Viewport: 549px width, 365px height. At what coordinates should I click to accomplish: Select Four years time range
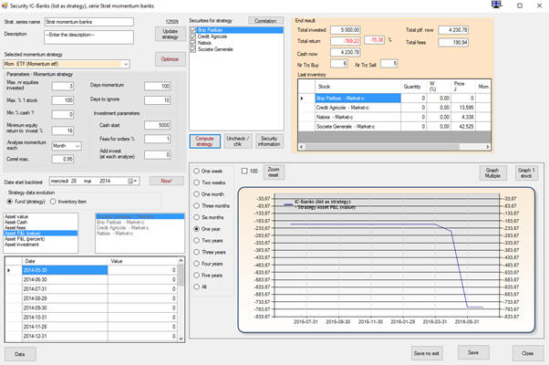(x=196, y=264)
